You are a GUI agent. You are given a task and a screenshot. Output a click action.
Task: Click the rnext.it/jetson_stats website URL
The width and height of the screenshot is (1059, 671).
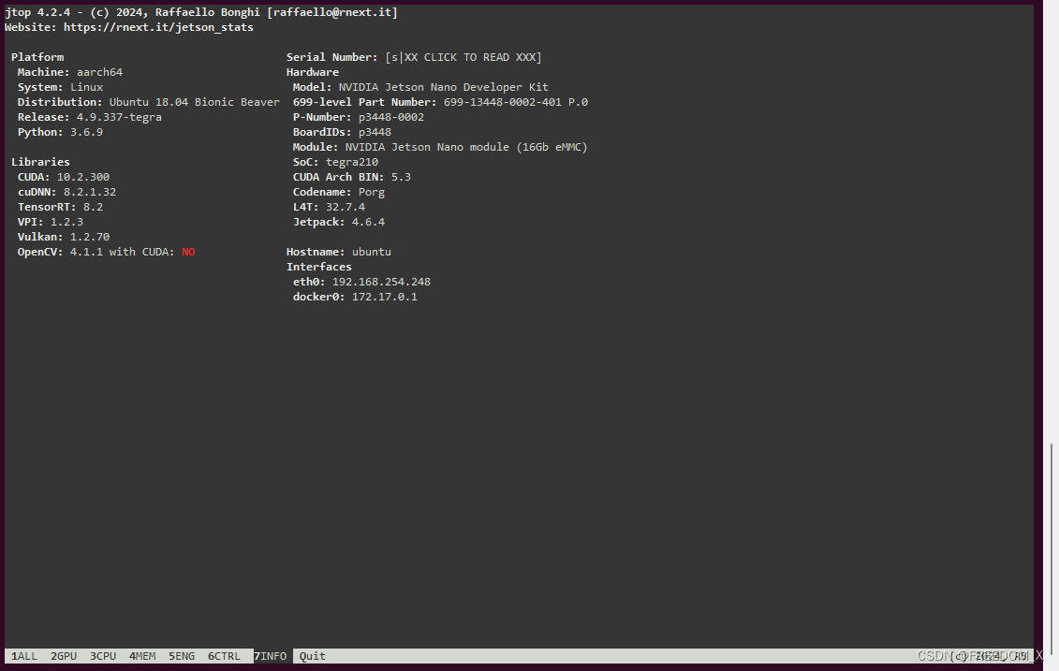[158, 27]
